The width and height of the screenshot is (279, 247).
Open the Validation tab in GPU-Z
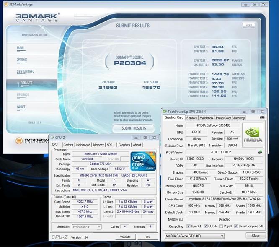click(x=206, y=118)
